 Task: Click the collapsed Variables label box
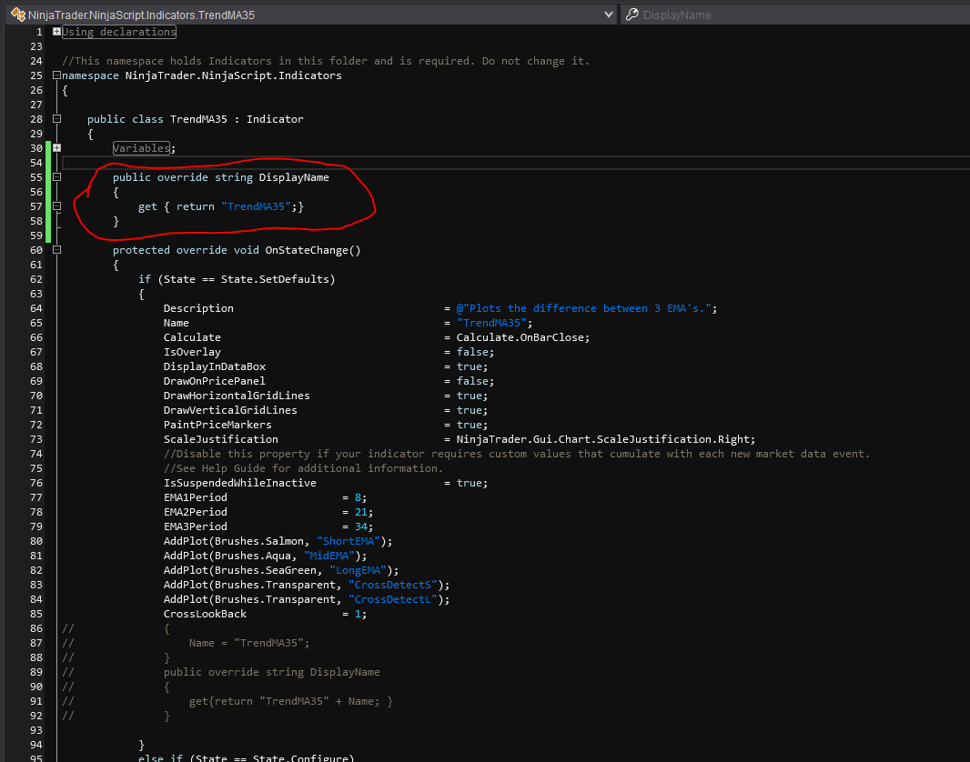pos(141,148)
